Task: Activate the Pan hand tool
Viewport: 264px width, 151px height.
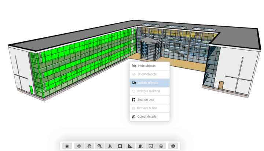Action: coord(89,146)
